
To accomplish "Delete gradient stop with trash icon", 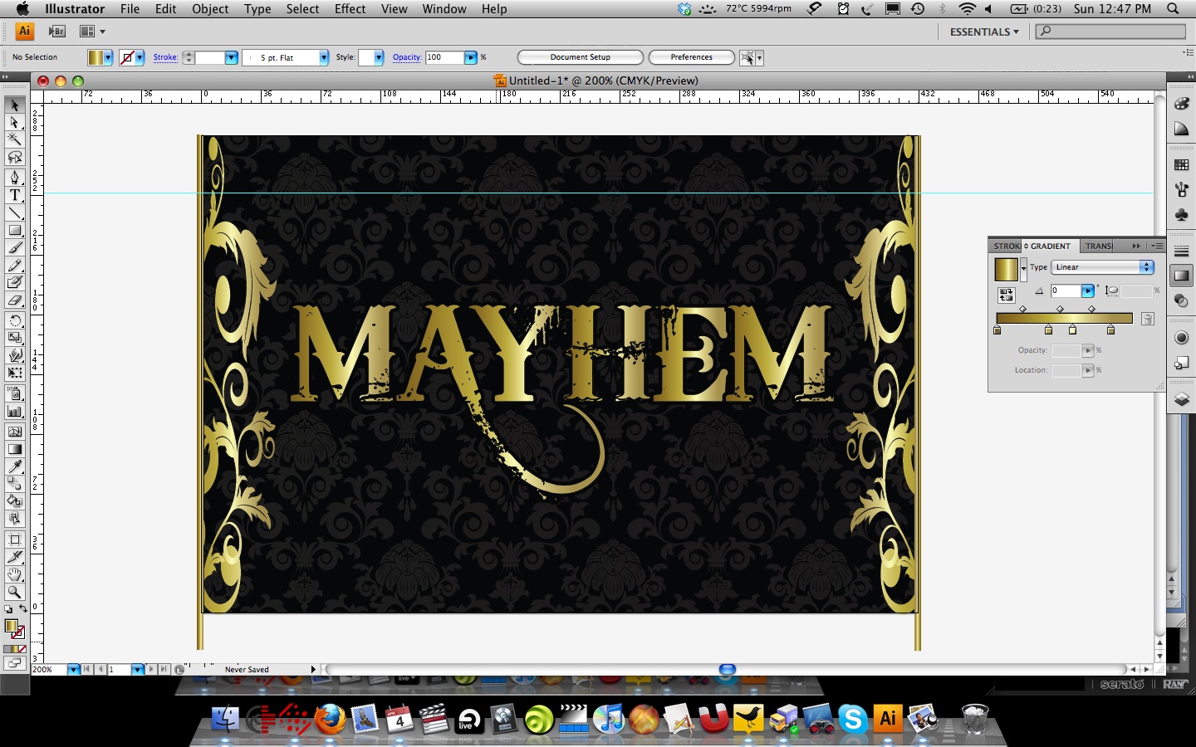I will pos(1147,319).
